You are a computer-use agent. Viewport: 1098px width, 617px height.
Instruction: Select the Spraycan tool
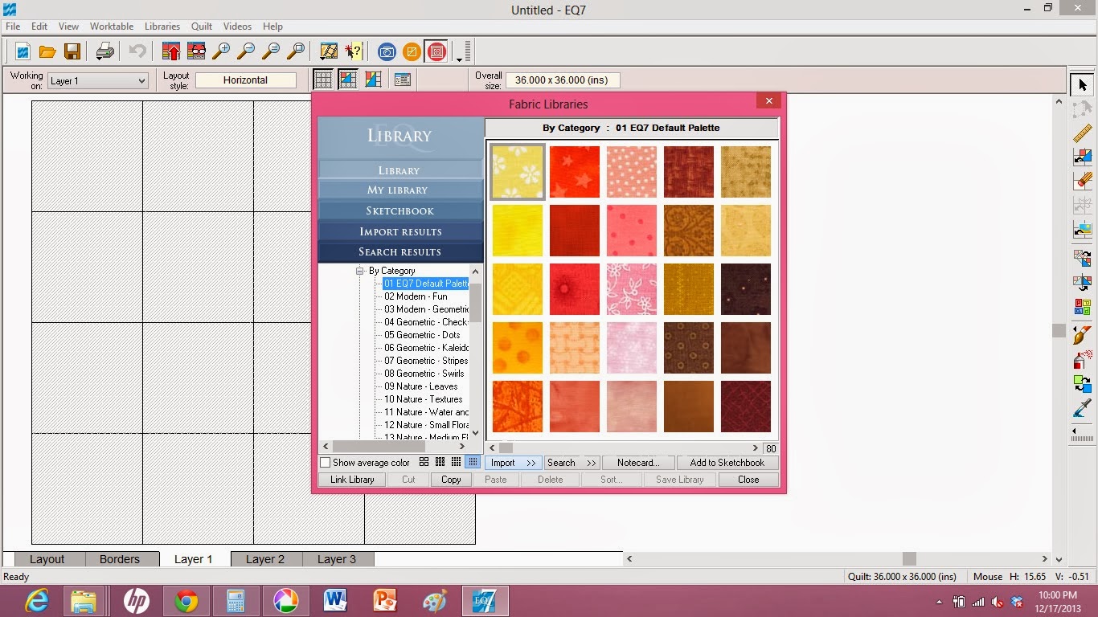pyautogui.click(x=1083, y=360)
